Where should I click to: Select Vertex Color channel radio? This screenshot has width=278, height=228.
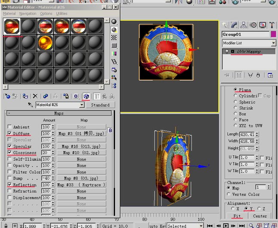click(x=229, y=194)
